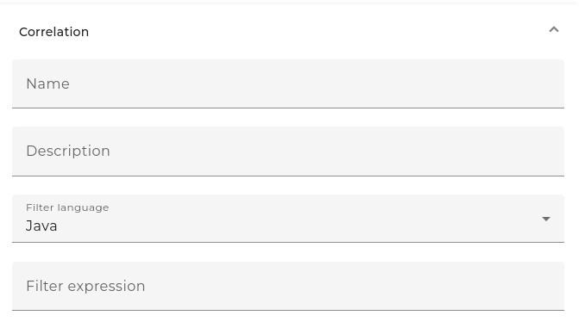Click the Description placeholder text
Viewport: 579px width, 334px height.
[68, 151]
